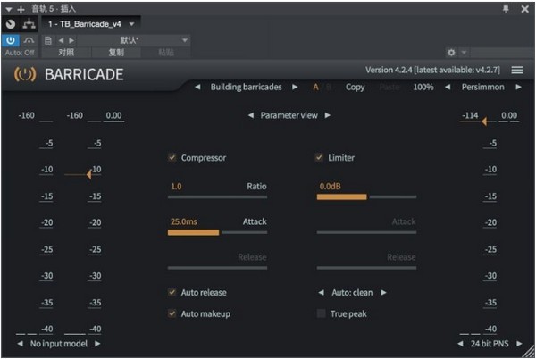
Task: Go to next Parameter view arrow
Action: [328, 115]
